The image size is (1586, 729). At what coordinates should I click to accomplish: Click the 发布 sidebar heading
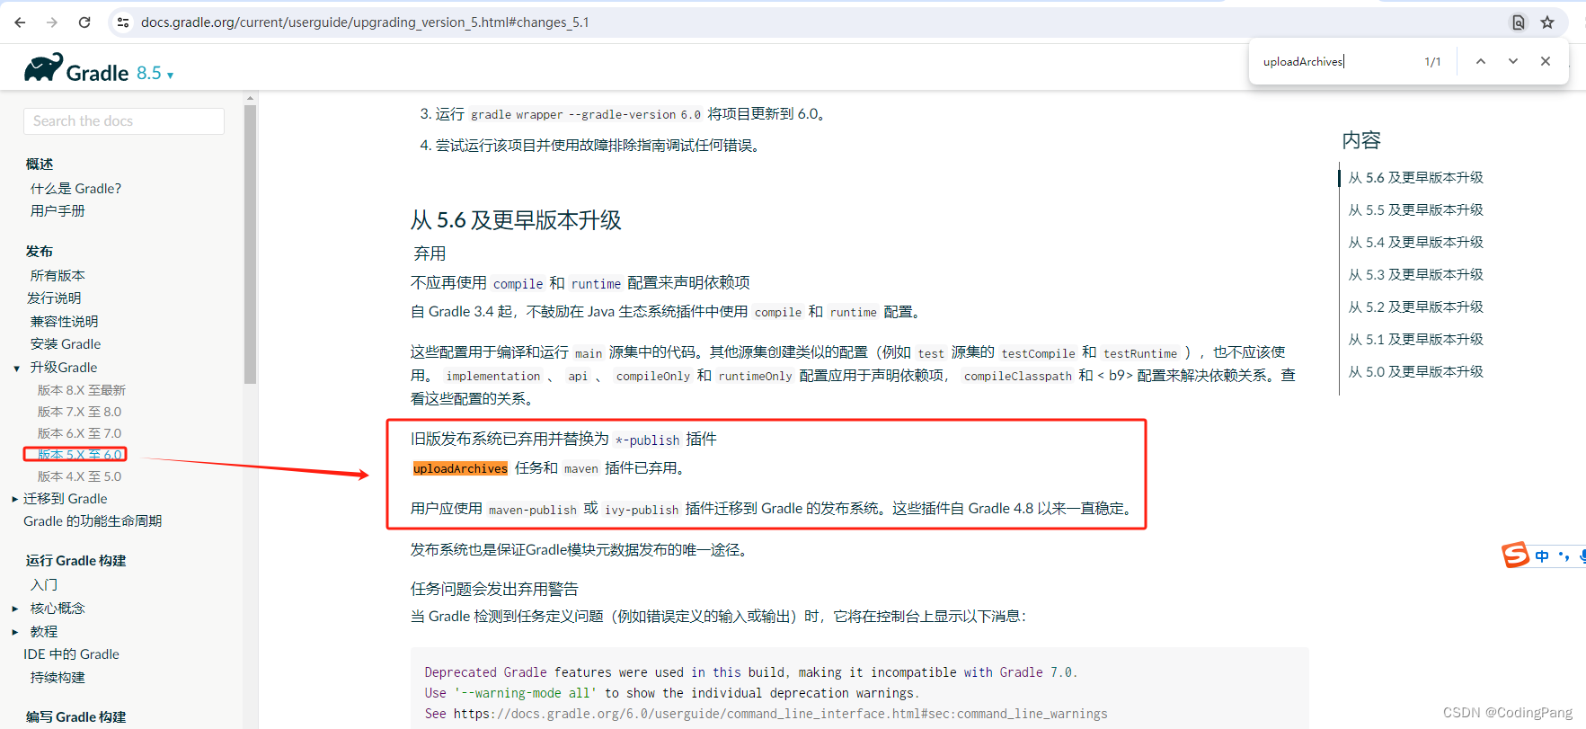(x=40, y=252)
